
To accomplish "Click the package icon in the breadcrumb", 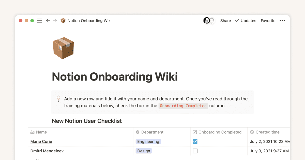I will tap(63, 21).
